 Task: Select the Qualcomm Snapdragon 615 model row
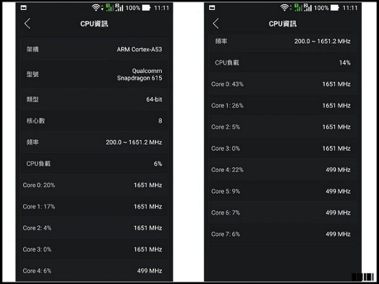pyautogui.click(x=94, y=74)
